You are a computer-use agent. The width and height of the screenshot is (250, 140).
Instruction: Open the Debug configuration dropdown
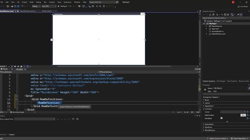coord(36,6)
